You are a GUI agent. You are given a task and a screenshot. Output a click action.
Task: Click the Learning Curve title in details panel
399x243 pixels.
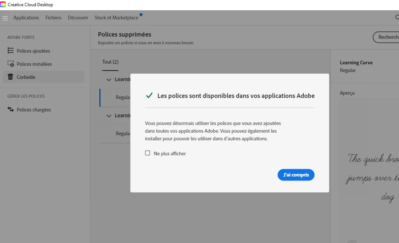(356, 62)
